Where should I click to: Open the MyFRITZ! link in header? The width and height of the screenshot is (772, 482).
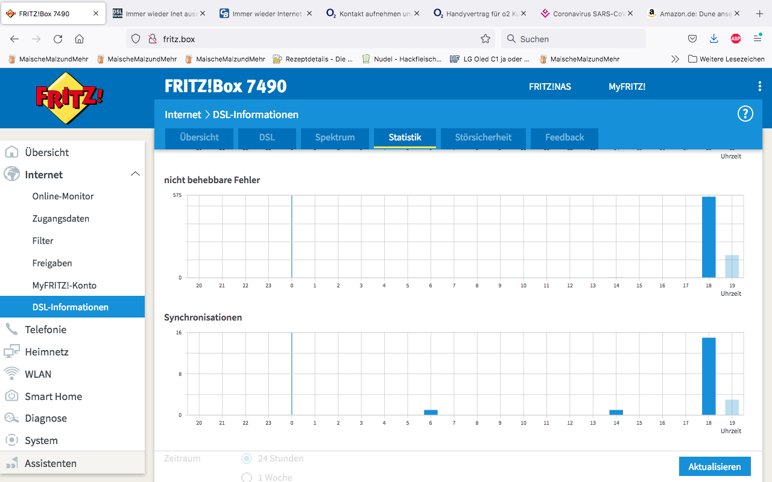point(627,87)
